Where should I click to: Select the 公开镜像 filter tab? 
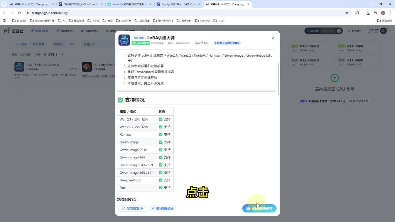[21, 44]
